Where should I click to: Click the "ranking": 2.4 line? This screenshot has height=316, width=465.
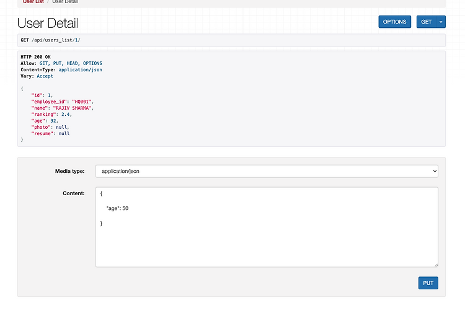(x=51, y=115)
